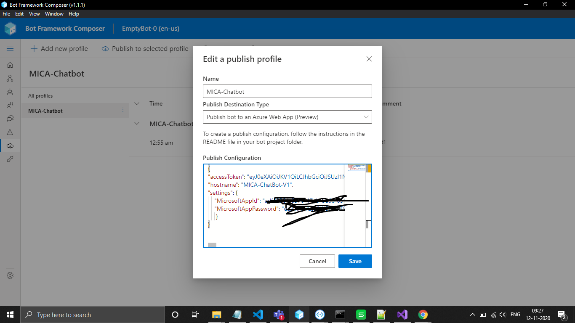Open QnA chat bubbles icon in sidebar
Screen dimensions: 575x323
(x=11, y=118)
